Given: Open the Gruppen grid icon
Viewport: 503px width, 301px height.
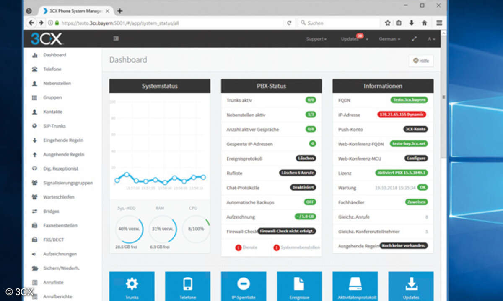Looking at the screenshot, I should pyautogui.click(x=34, y=97).
